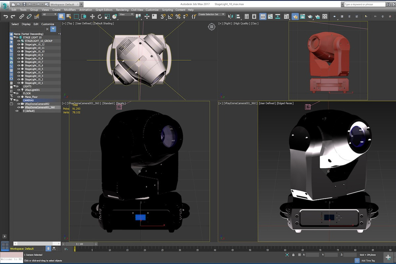Viewport: 396px width, 264px height.
Task: Open the Render Setup teapot icon
Action: tap(295, 16)
